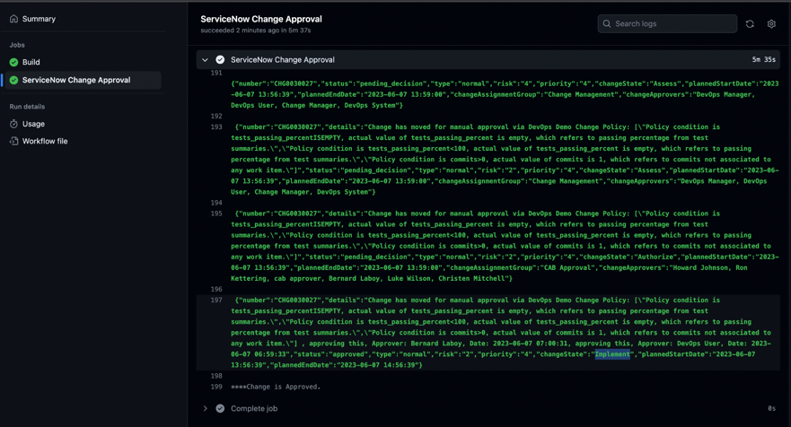This screenshot has width=791, height=427.
Task: Refresh the logs with the reload icon
Action: pyautogui.click(x=750, y=23)
